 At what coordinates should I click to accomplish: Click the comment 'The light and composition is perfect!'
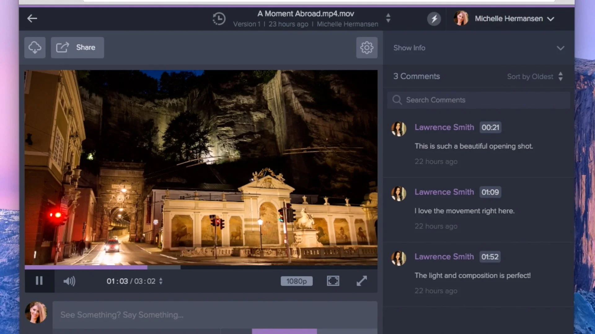[473, 276]
